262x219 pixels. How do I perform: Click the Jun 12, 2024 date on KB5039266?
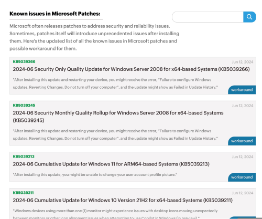(243, 62)
